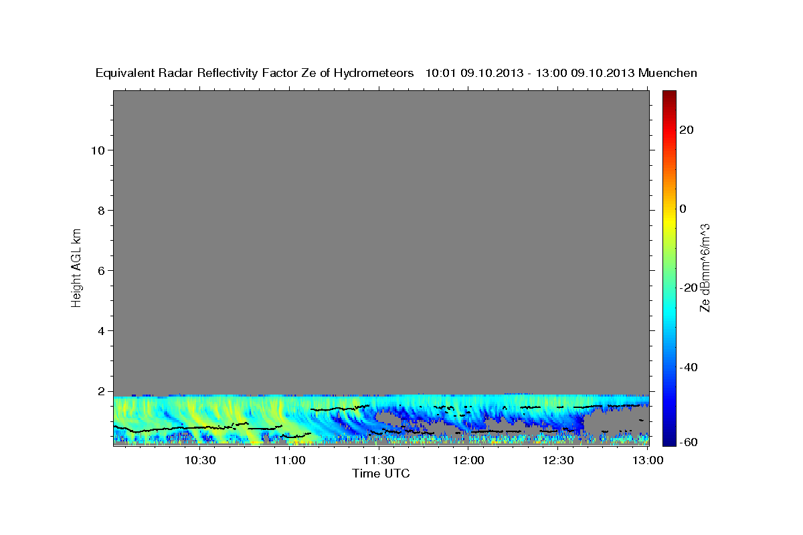The height and width of the screenshot is (535, 803).
Task: Click the colorbar value '-60'
Action: [688, 442]
